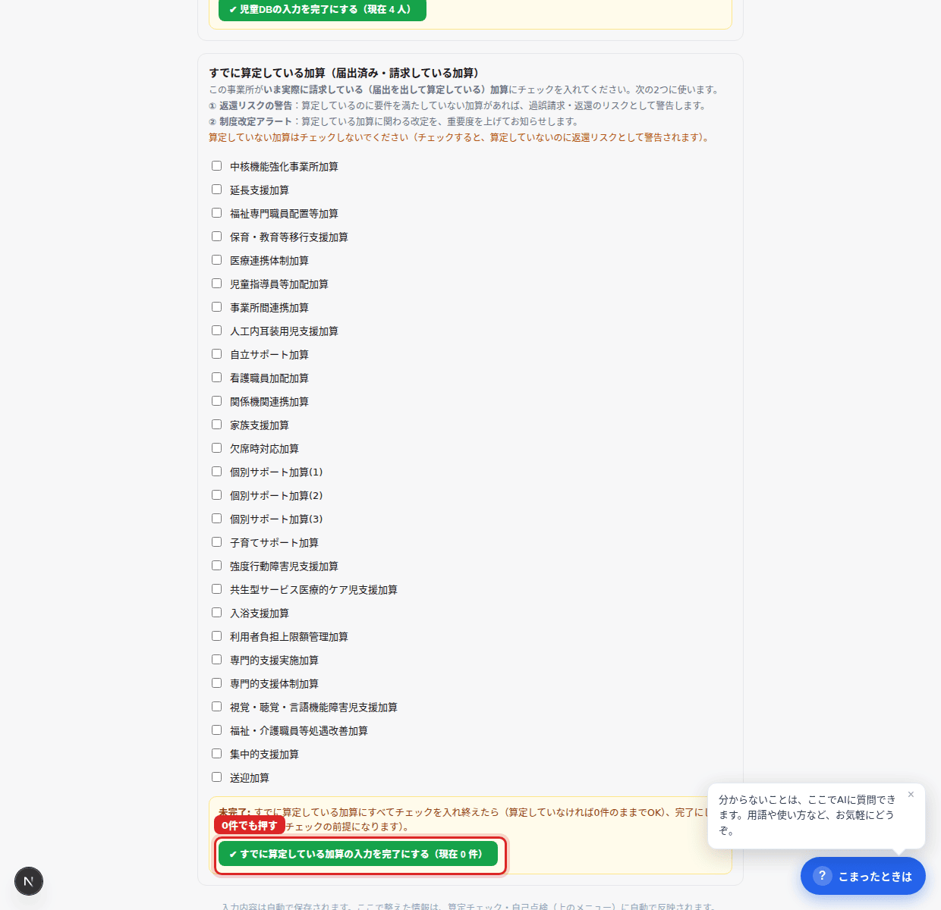
Task: Check 個別サポート加算(1)
Action: tap(216, 472)
